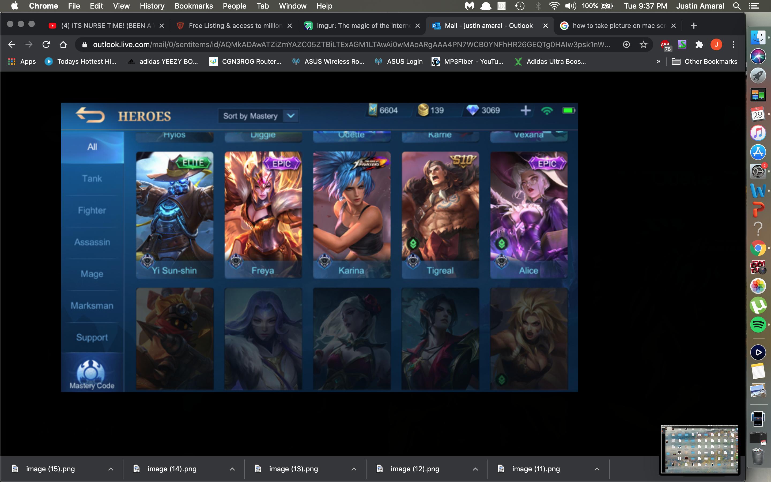This screenshot has height=482, width=771.
Task: Open the Tigreal hero card
Action: click(x=440, y=215)
